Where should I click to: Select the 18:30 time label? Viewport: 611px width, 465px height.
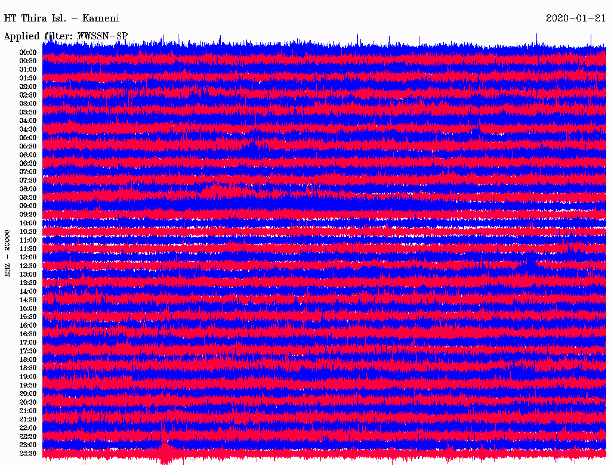28,368
